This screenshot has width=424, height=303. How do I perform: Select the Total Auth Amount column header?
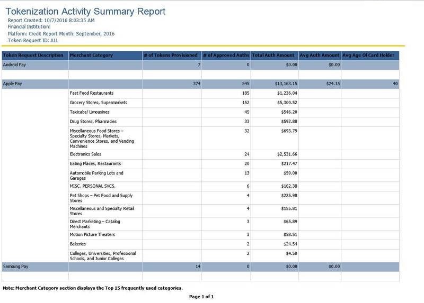274,56
